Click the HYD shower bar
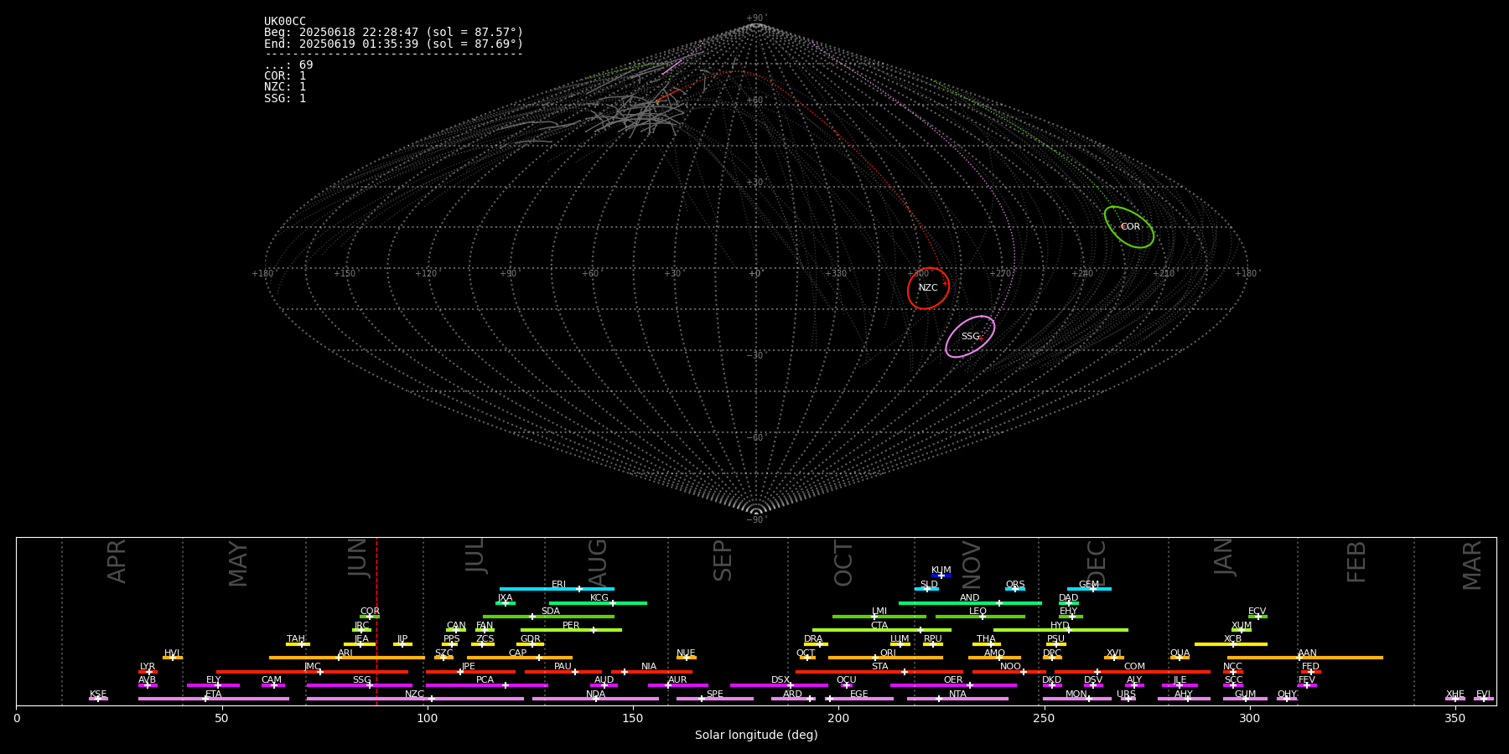The image size is (1509, 754). pos(1060,630)
